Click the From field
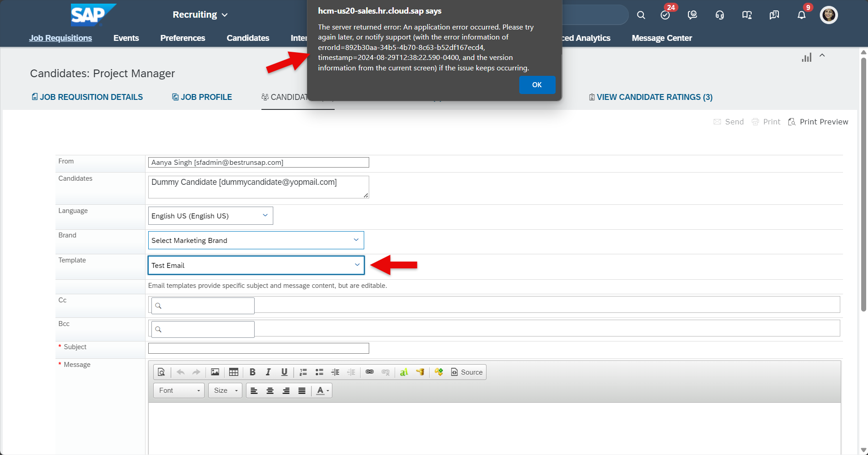The image size is (868, 455). point(258,163)
